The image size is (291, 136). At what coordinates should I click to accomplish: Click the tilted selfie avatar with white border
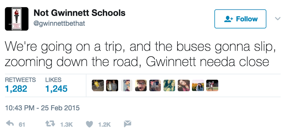tap(126, 85)
